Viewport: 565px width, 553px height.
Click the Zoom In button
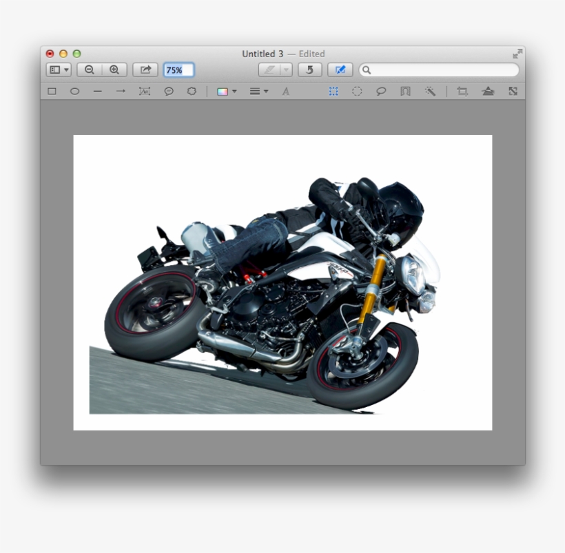[114, 70]
